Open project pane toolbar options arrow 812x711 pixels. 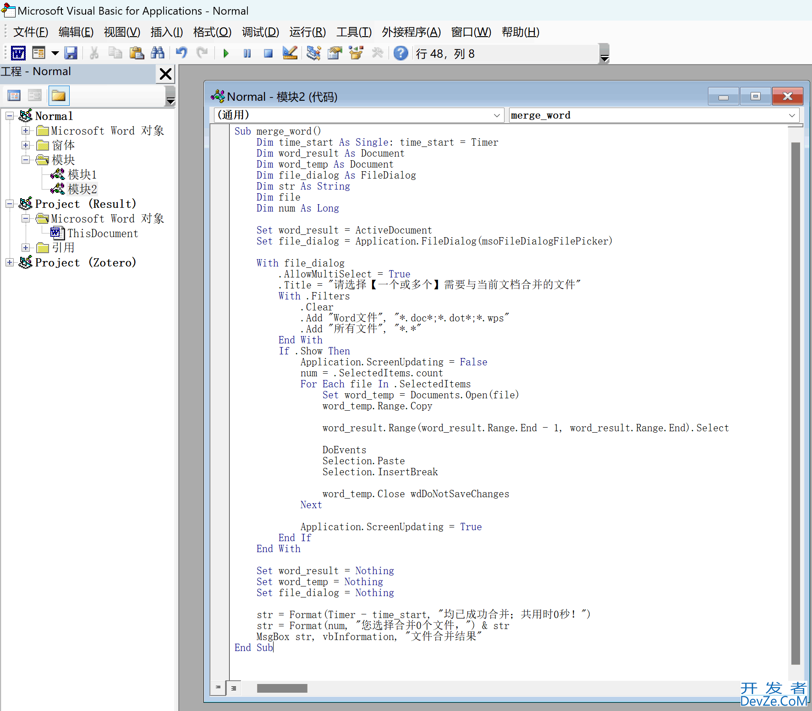[170, 97]
